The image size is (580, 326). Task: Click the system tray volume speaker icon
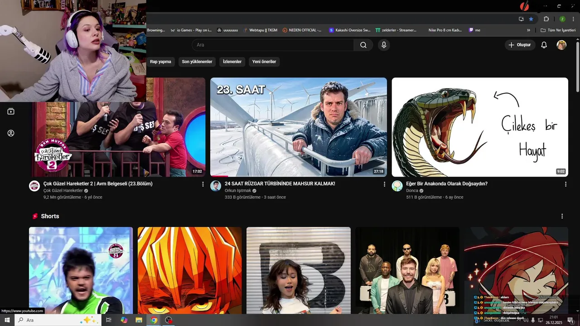[x=526, y=320]
